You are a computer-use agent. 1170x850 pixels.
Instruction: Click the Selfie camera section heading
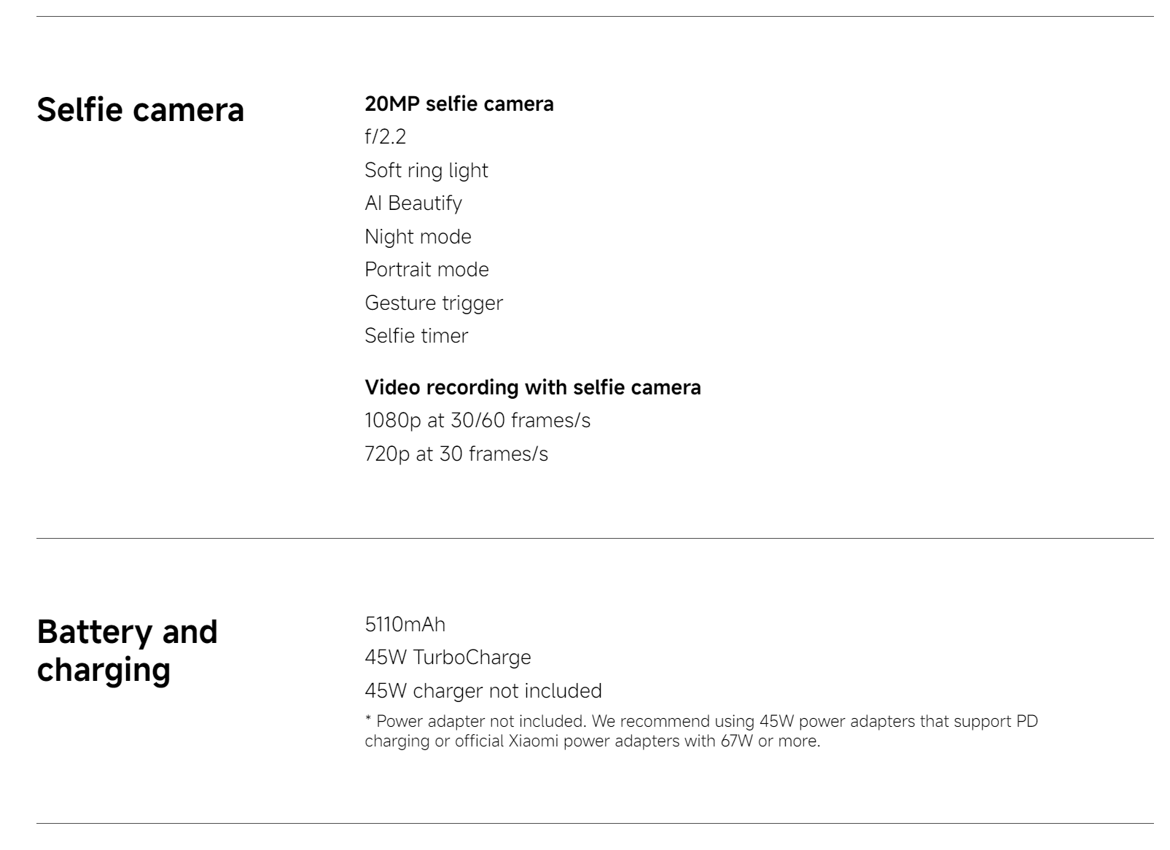pyautogui.click(x=140, y=110)
